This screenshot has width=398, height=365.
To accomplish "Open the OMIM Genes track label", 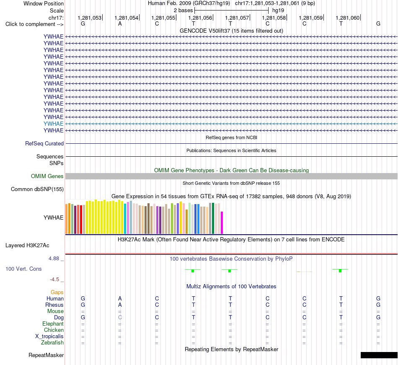I will (x=47, y=176).
